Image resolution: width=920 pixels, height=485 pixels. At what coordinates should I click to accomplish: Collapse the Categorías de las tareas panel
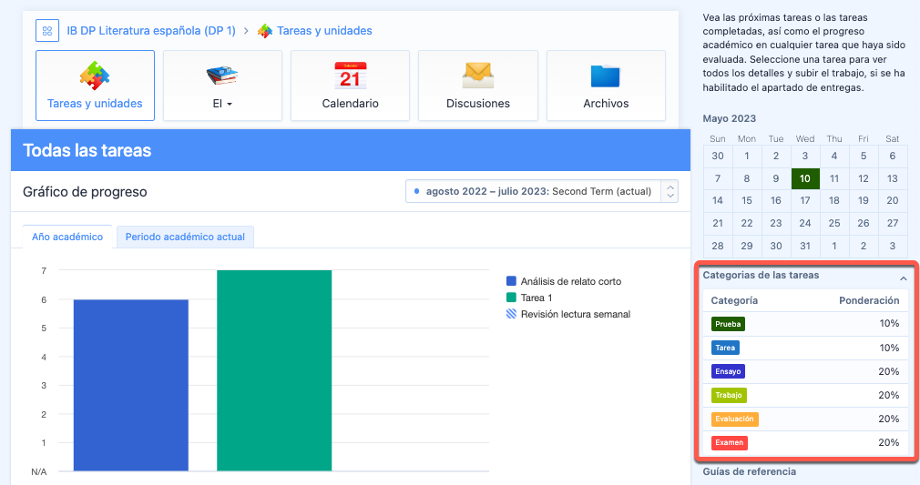click(903, 276)
